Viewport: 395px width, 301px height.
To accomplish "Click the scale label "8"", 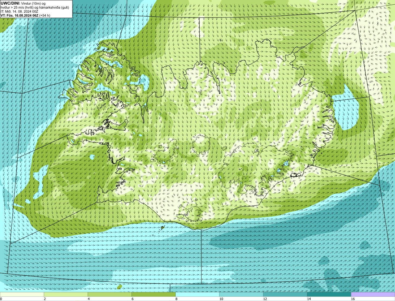I will tap(177, 299).
